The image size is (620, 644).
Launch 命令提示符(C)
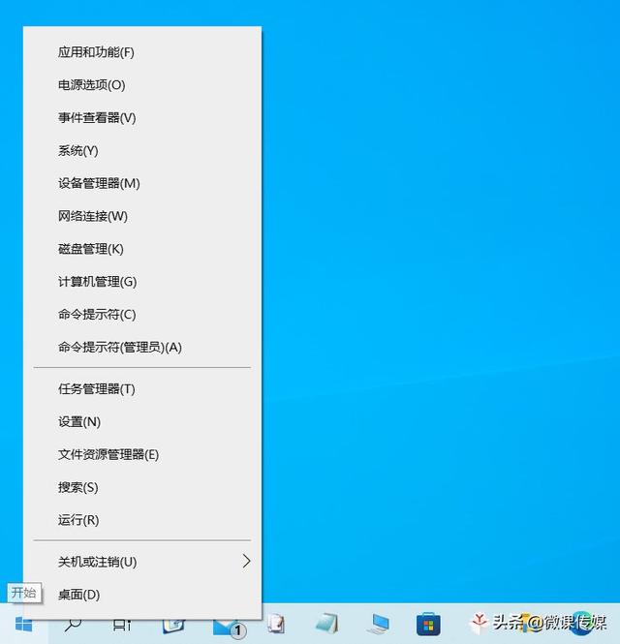(142, 315)
